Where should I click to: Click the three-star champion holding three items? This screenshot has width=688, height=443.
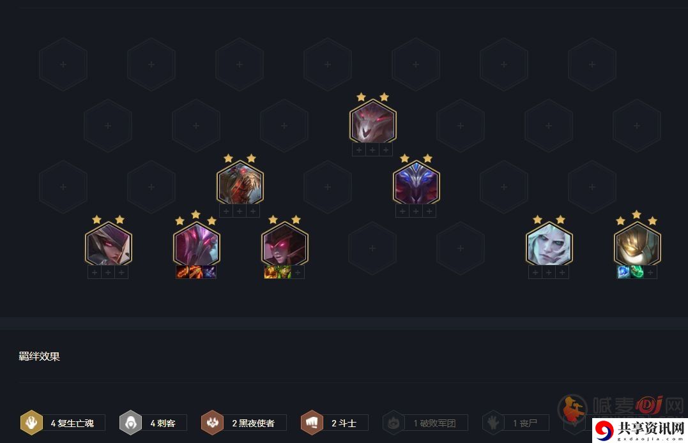point(196,244)
